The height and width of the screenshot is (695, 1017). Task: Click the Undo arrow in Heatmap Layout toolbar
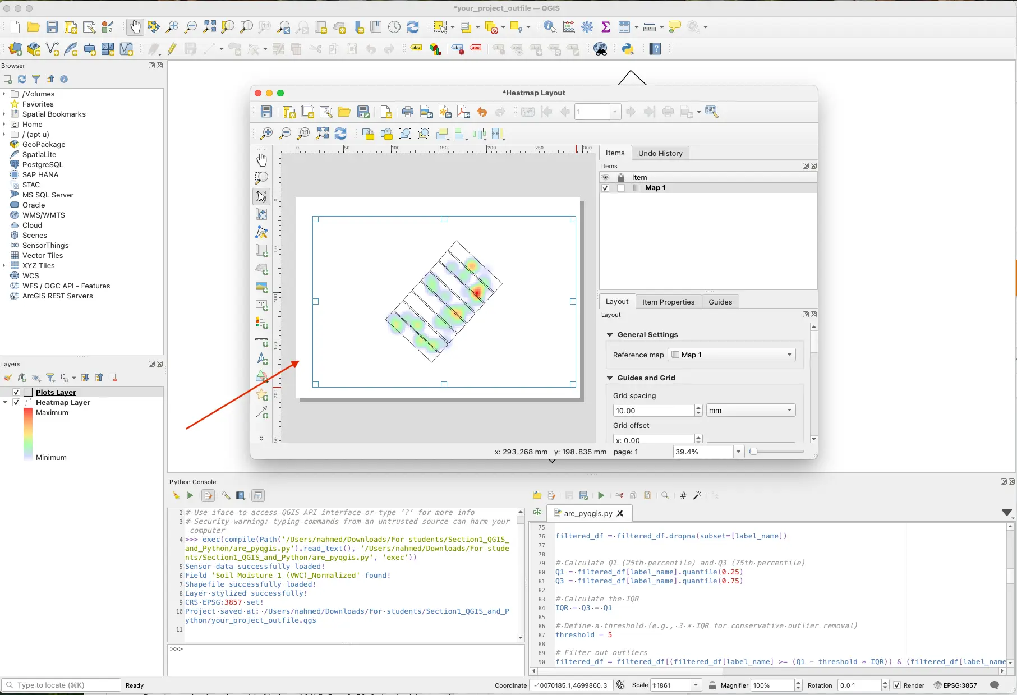click(x=482, y=112)
